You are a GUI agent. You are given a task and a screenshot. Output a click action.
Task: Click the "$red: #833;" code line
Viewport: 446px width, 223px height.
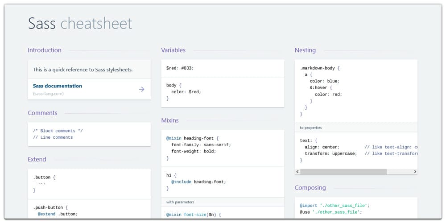(x=180, y=68)
